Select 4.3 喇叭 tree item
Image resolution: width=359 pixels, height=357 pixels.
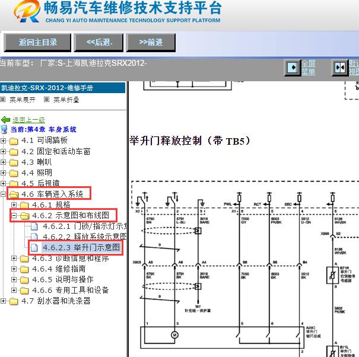37,162
